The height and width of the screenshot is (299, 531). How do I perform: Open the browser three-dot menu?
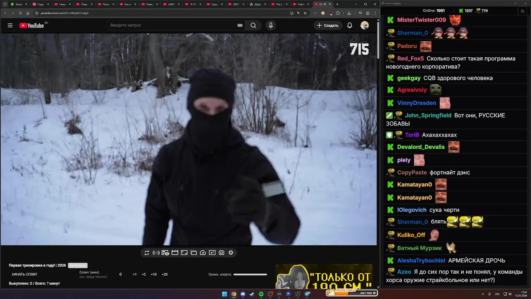pyautogui.click(x=375, y=13)
